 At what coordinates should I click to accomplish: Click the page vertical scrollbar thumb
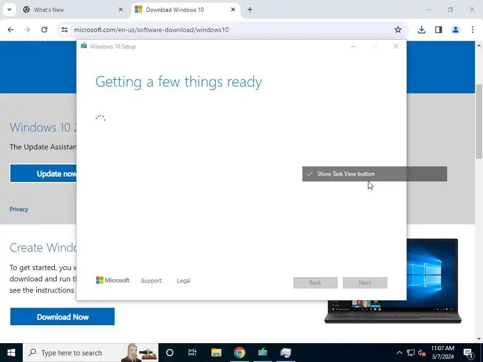[x=479, y=122]
